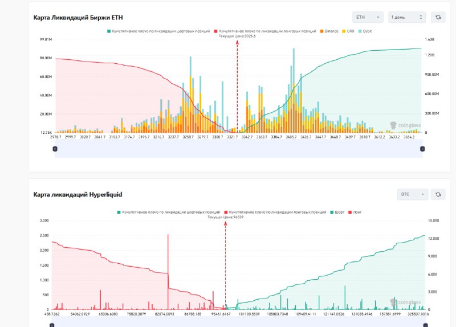456x327 pixels.
Task: Toggle Binance series in ETH chart legend
Action: coord(331,31)
